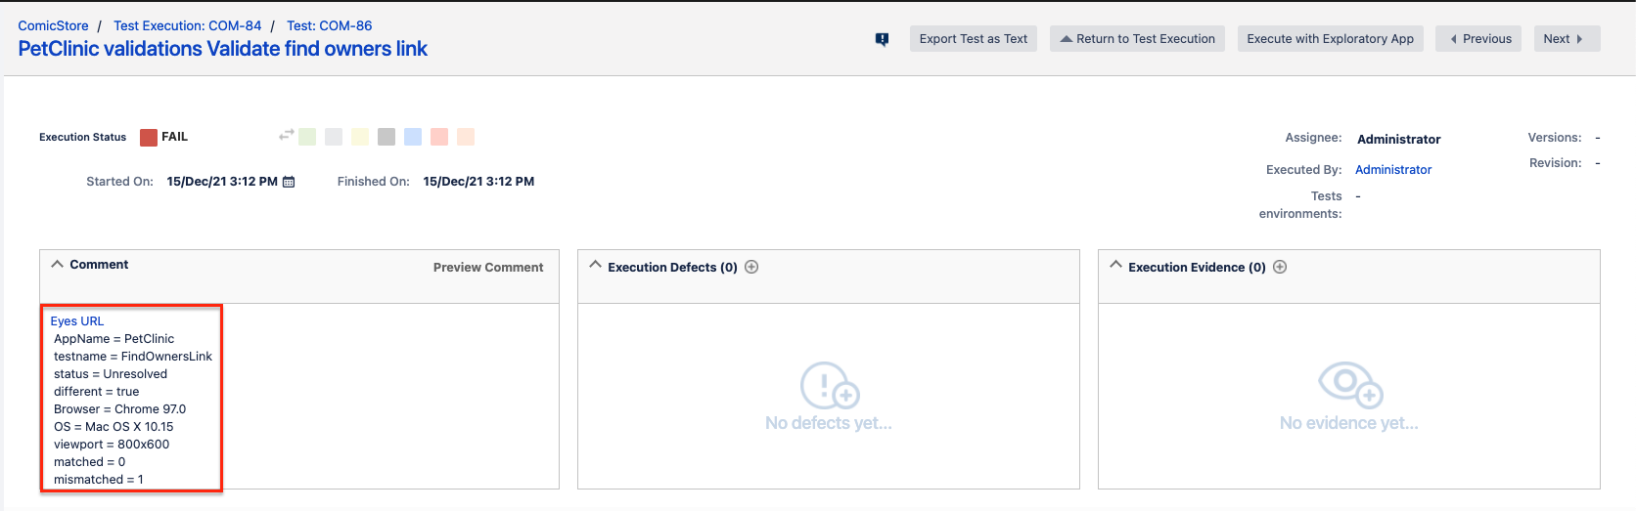Click Preview Comment
Viewport: 1636px width, 511px height.
coord(488,267)
